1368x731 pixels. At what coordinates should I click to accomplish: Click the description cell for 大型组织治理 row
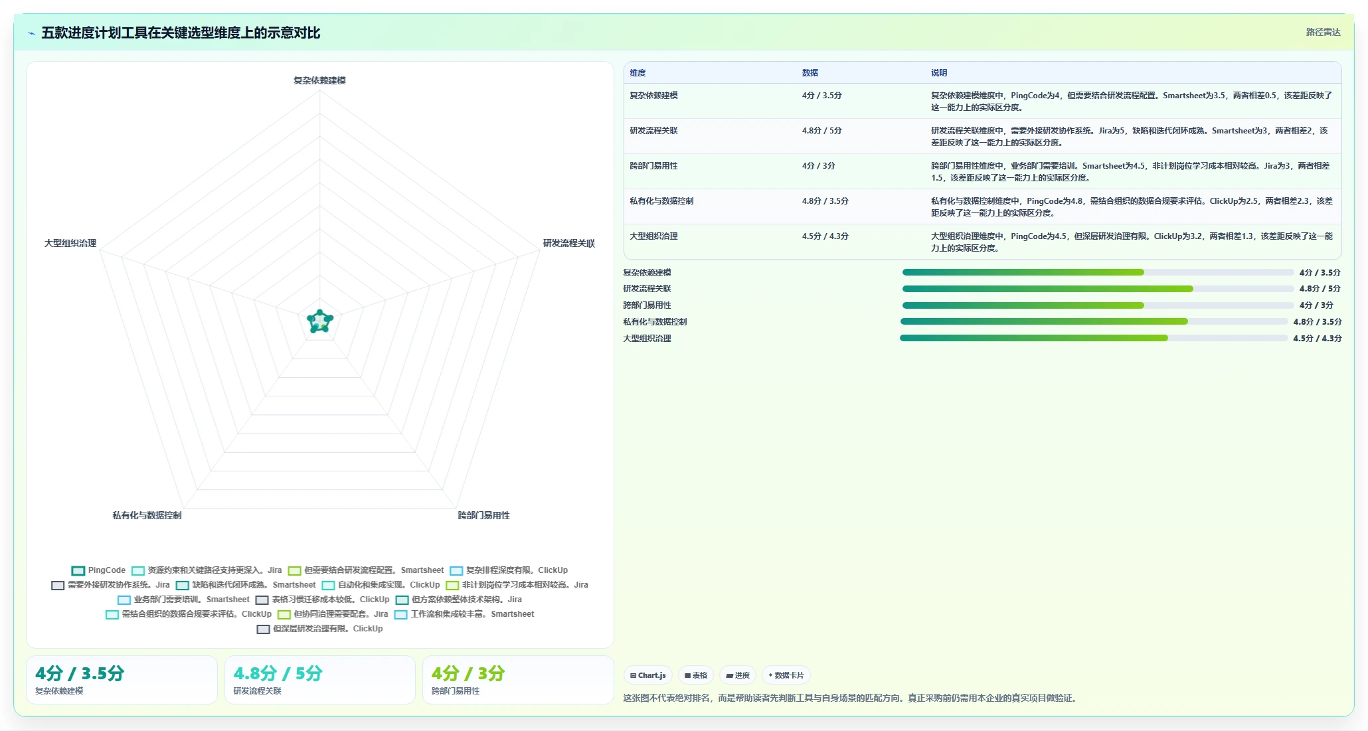point(1132,242)
